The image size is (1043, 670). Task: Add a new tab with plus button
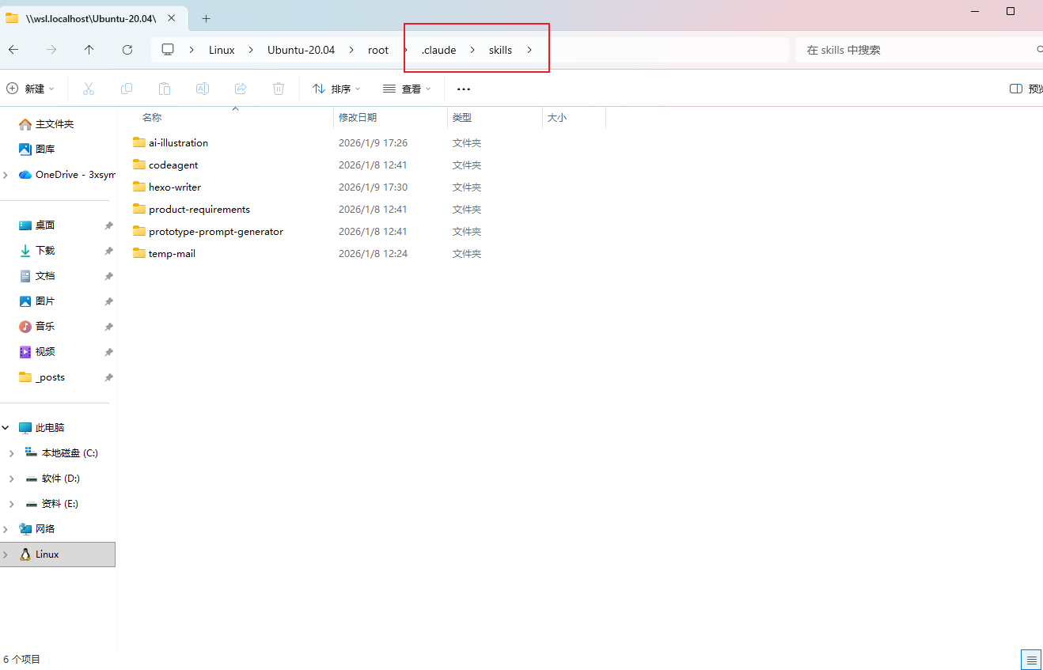tap(206, 18)
